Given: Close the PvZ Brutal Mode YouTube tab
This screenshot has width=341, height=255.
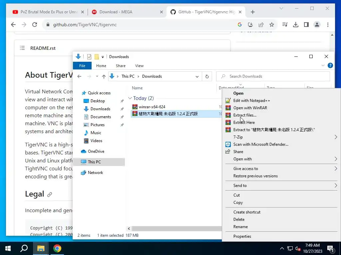Looking at the screenshot, I should point(83,12).
